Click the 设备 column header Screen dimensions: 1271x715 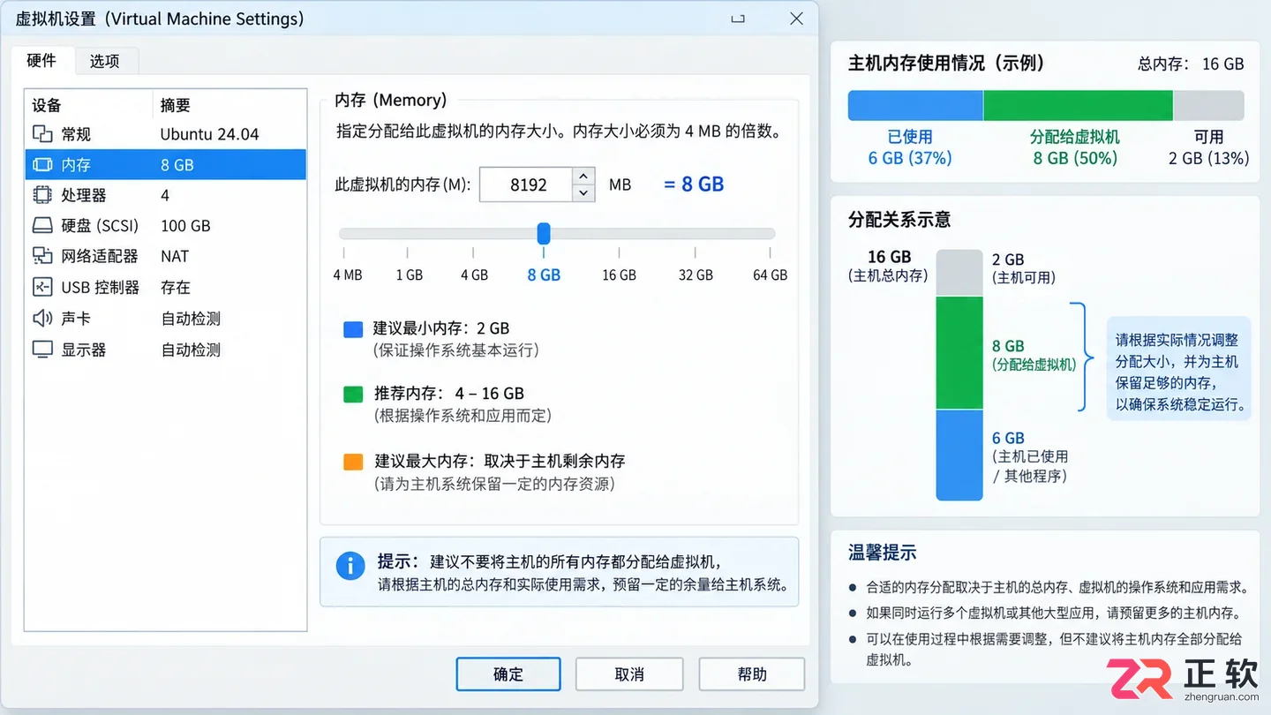[47, 105]
